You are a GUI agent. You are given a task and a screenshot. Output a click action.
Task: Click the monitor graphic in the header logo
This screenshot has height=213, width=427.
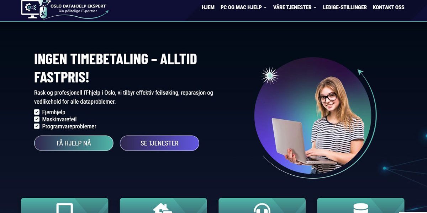point(30,9)
